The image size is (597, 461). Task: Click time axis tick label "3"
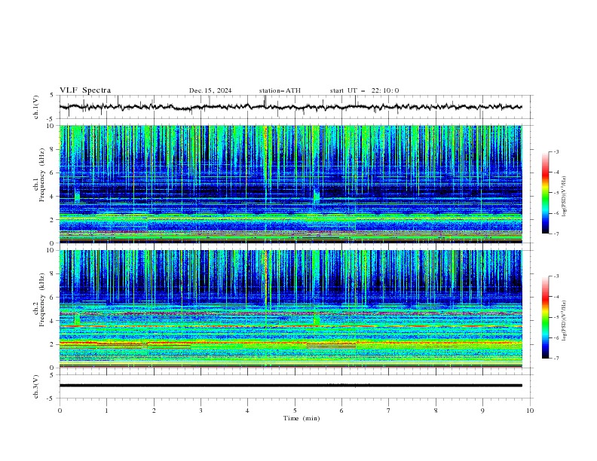coord(201,411)
